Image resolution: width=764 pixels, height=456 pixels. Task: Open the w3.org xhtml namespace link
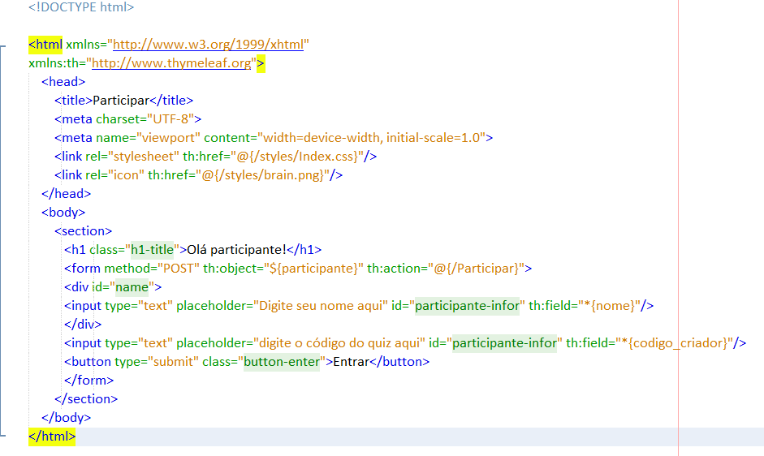[208, 45]
